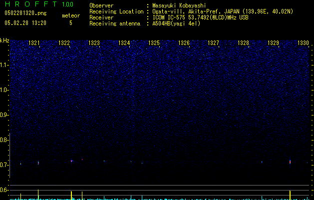Screen dimensions: 314x200
Task: Click the 1325 time axis marker
Action: pyautogui.click(x=154, y=43)
